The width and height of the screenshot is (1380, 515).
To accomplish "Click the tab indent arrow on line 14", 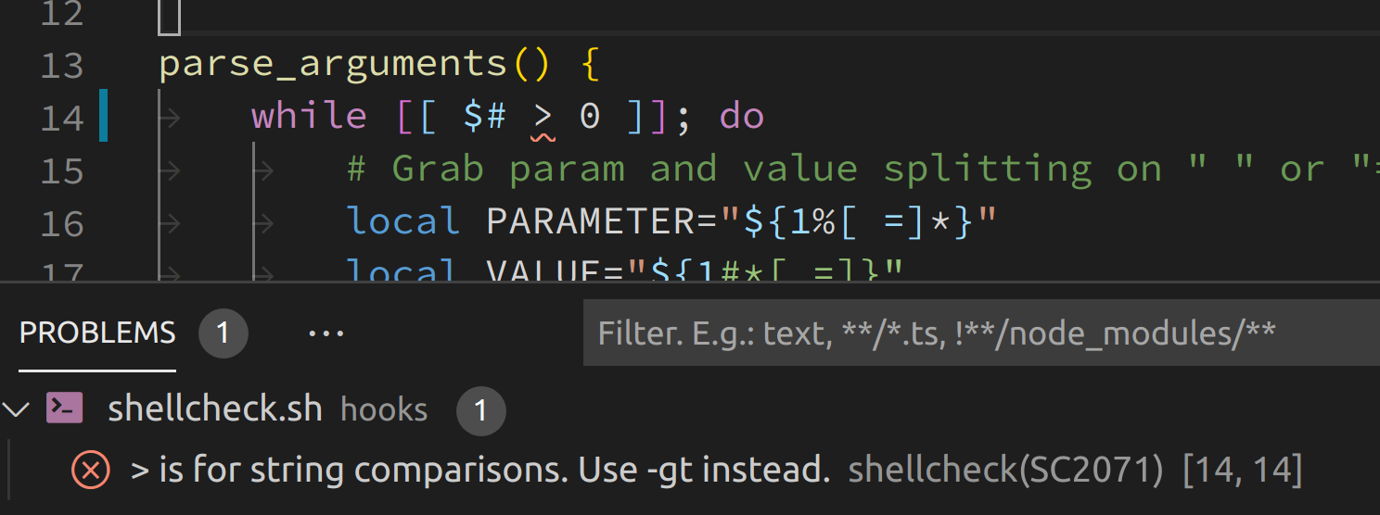I will pos(170,117).
